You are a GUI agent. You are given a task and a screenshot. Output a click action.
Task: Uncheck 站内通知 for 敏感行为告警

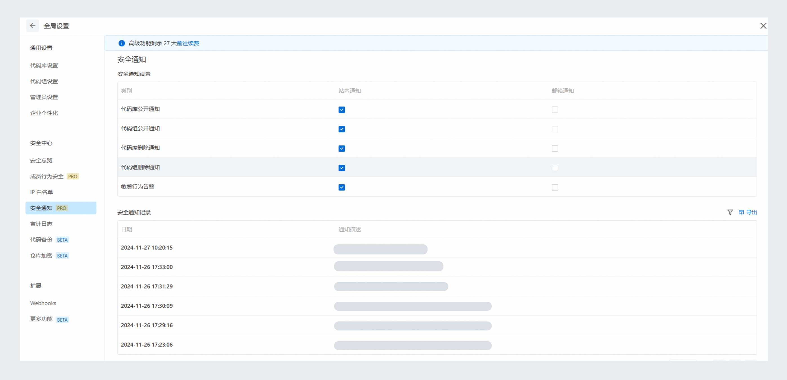pos(342,187)
